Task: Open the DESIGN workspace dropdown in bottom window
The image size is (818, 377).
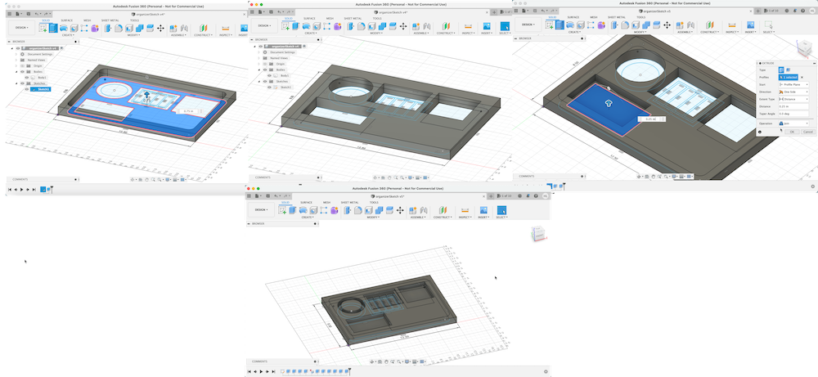Action: coord(259,209)
